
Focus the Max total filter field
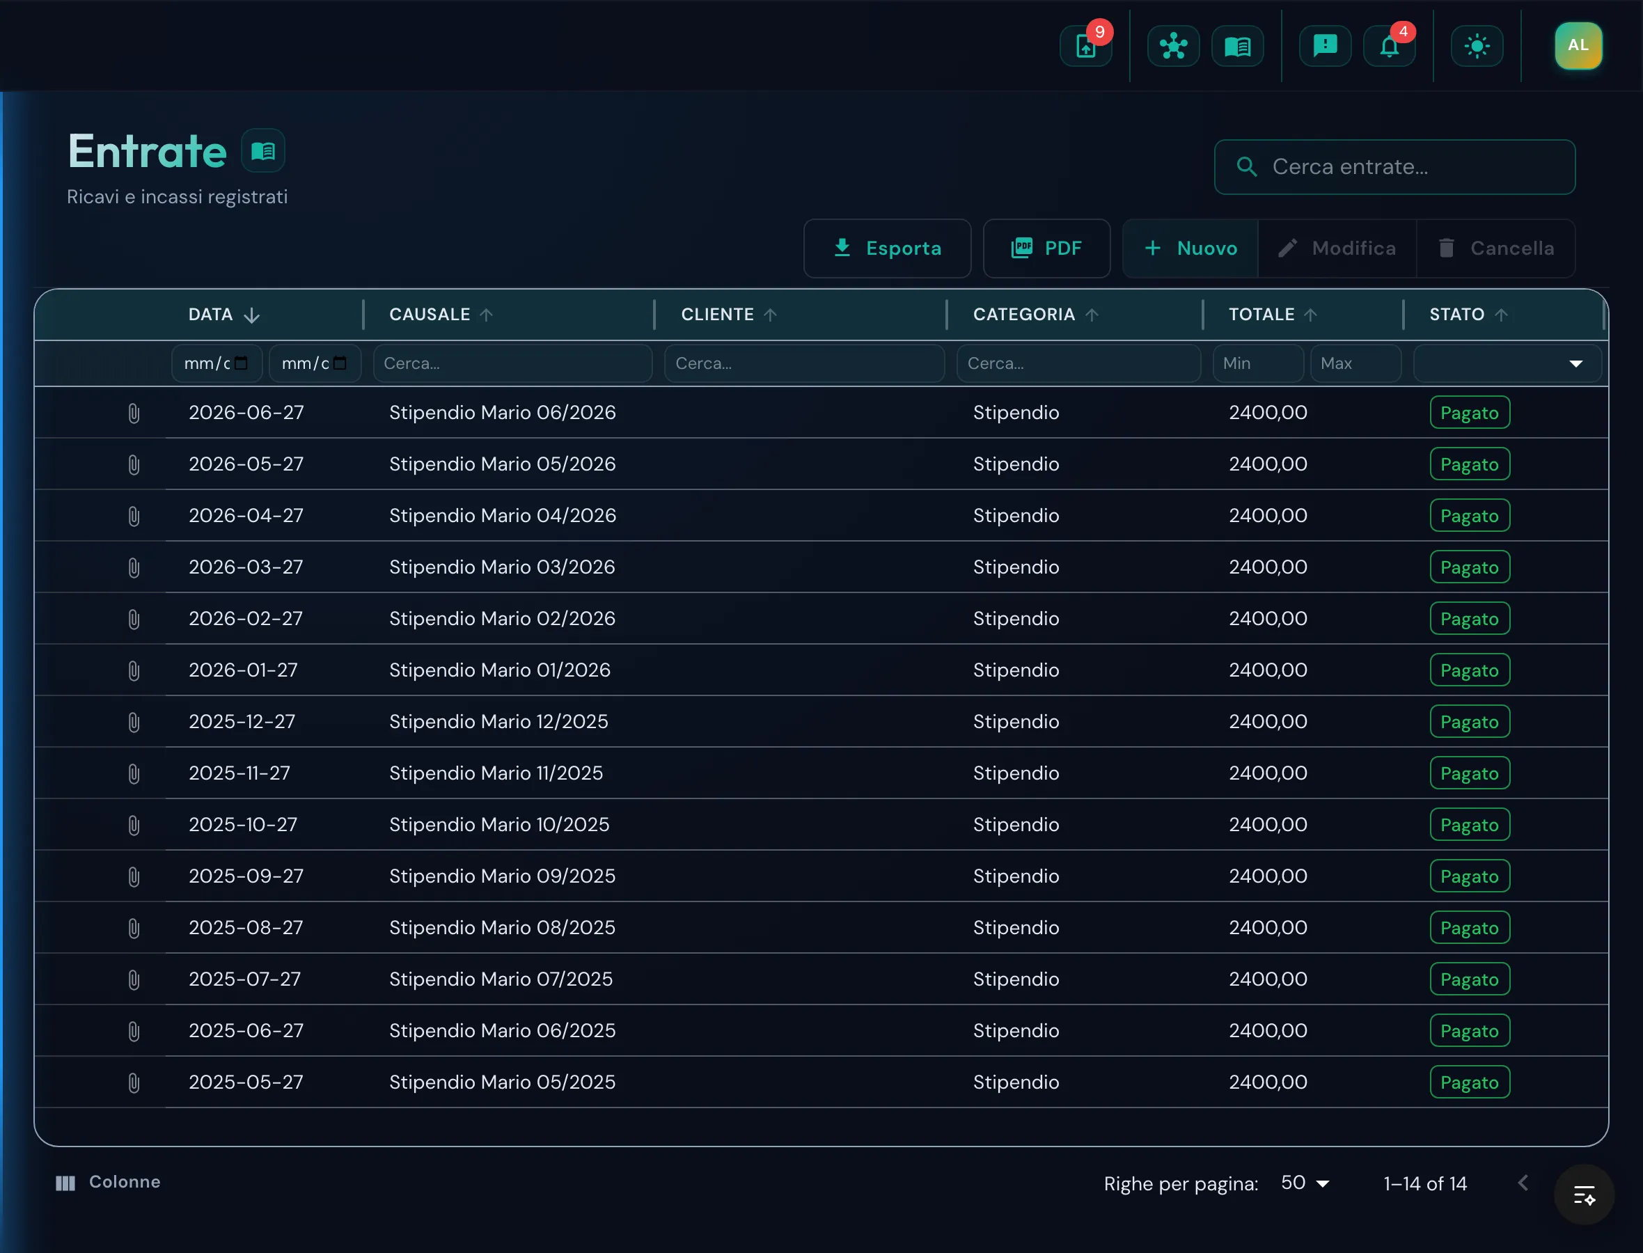point(1355,363)
